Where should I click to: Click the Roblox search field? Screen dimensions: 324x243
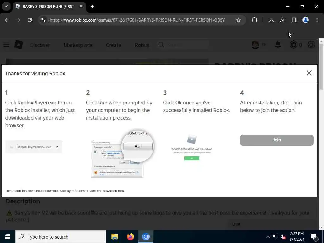click(183, 45)
